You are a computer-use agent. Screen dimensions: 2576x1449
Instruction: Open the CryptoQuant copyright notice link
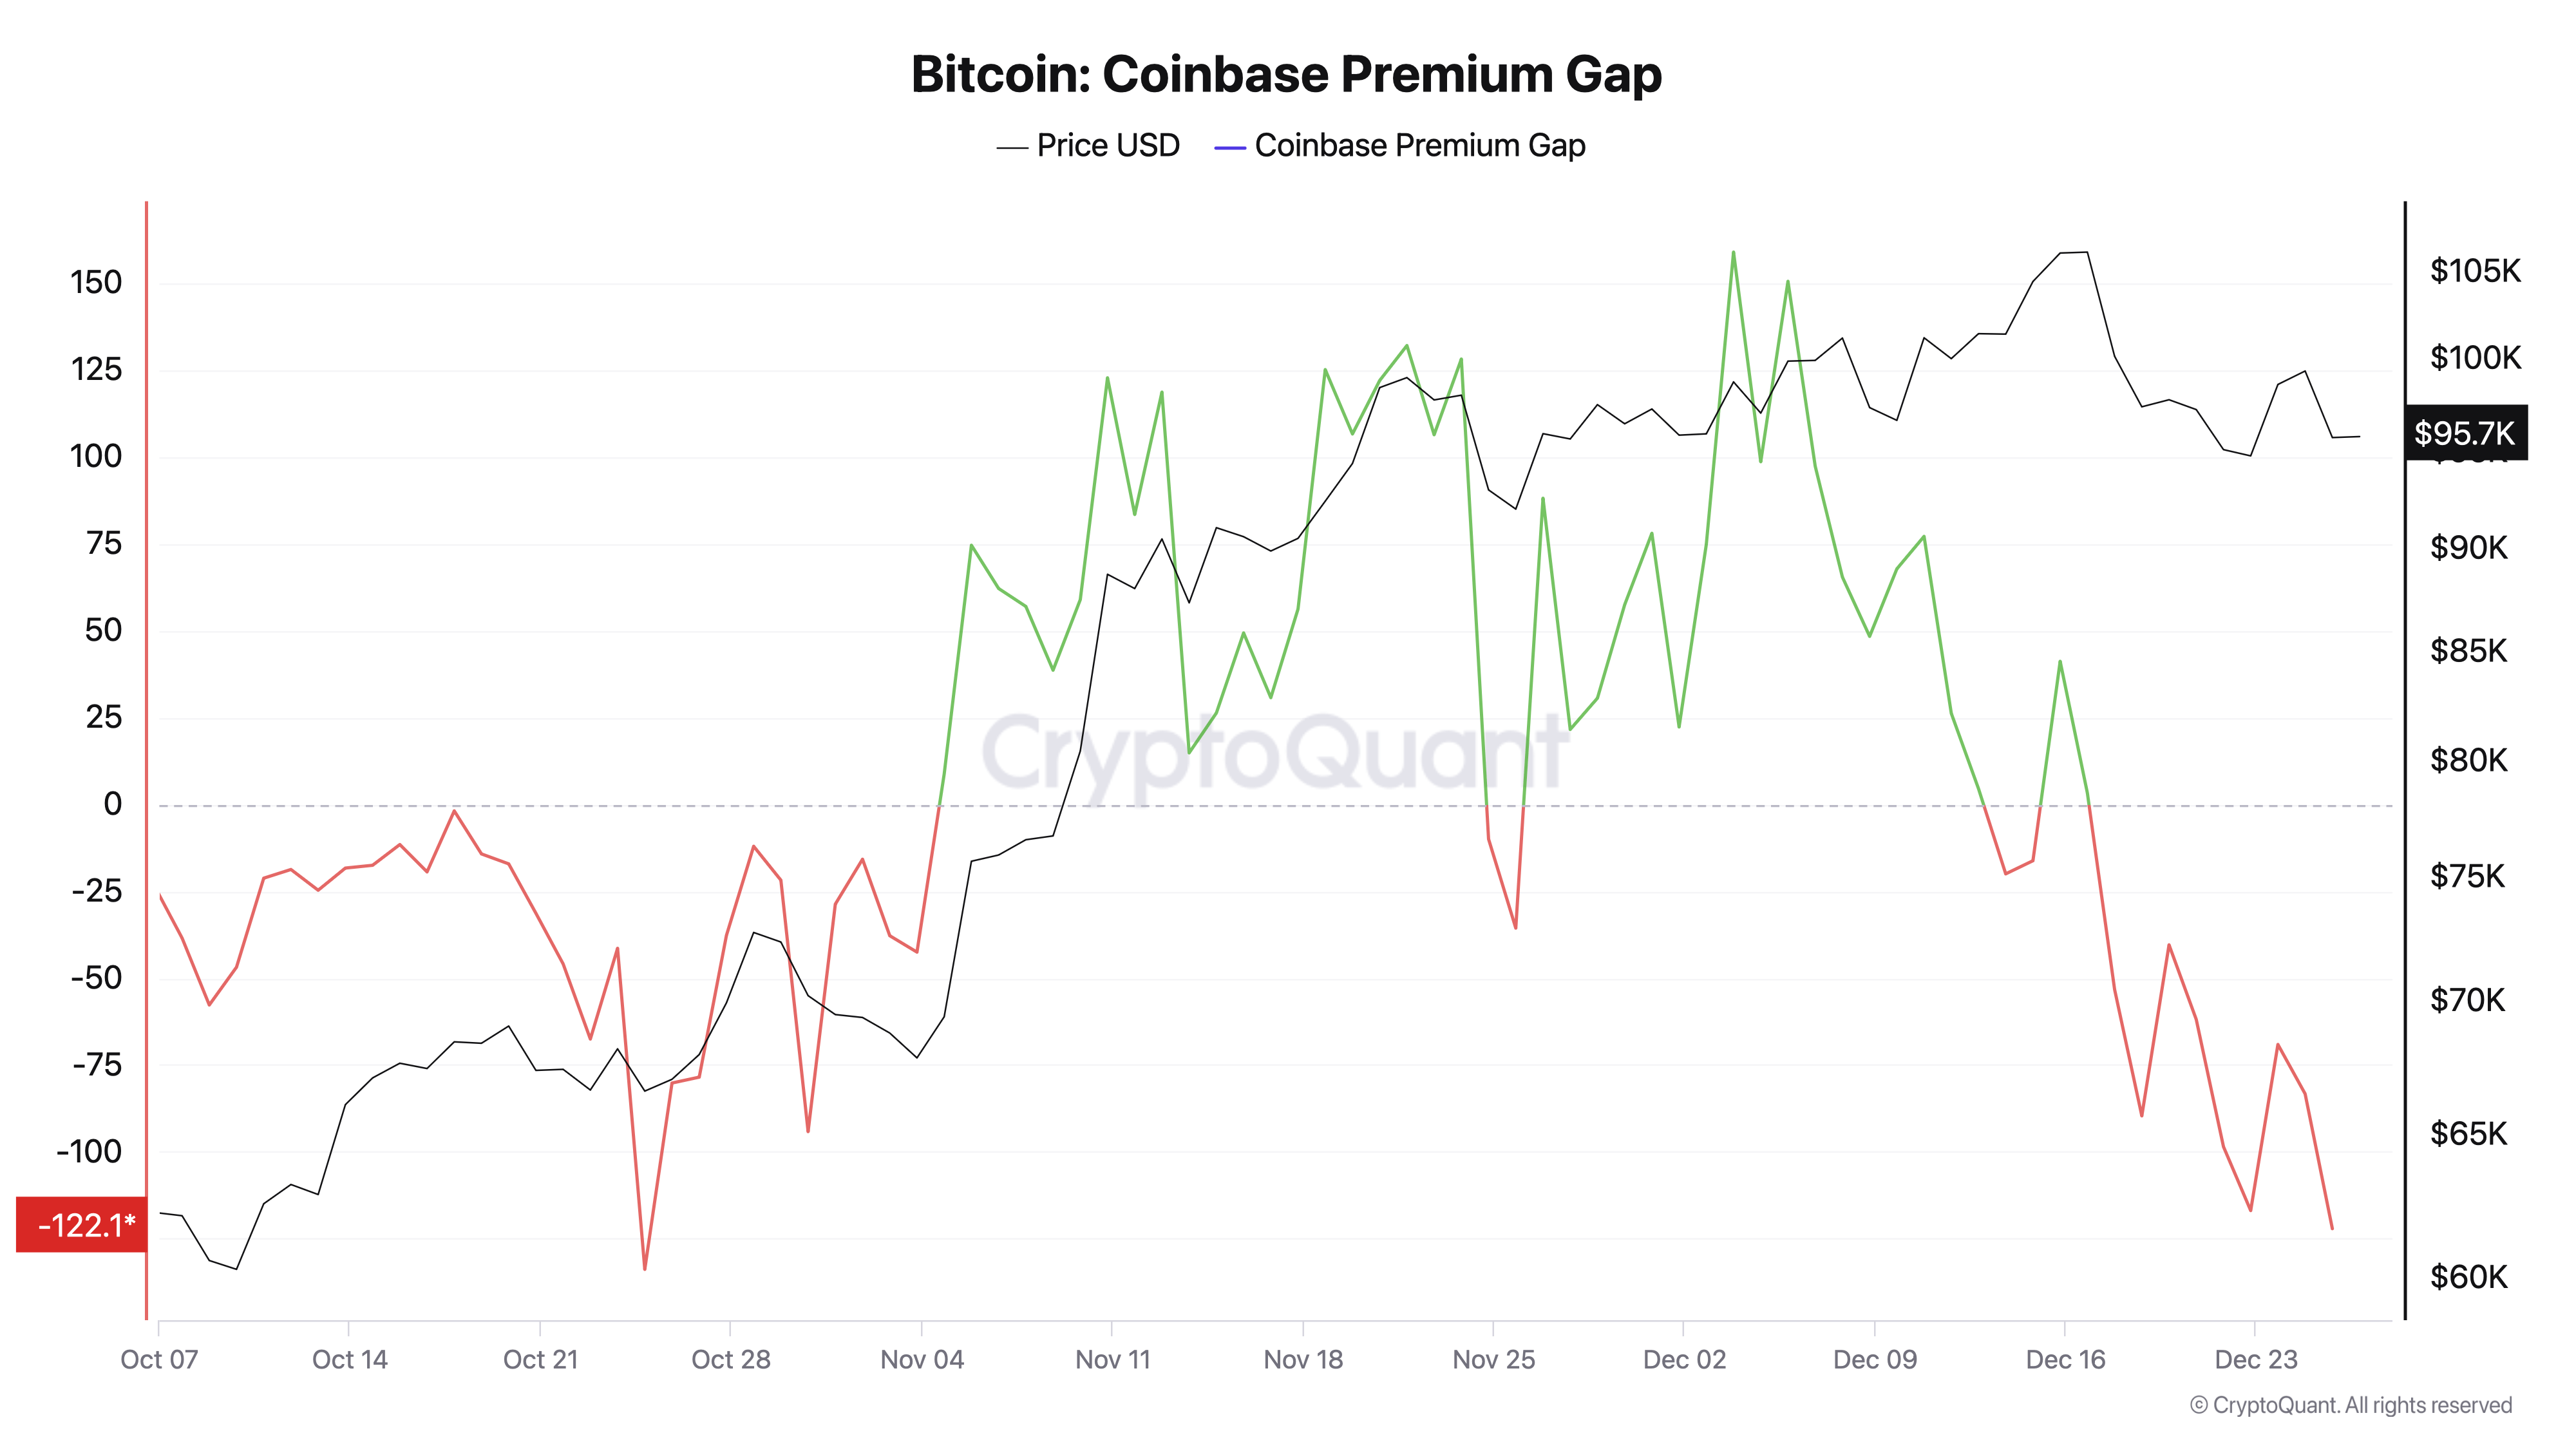2350,1405
